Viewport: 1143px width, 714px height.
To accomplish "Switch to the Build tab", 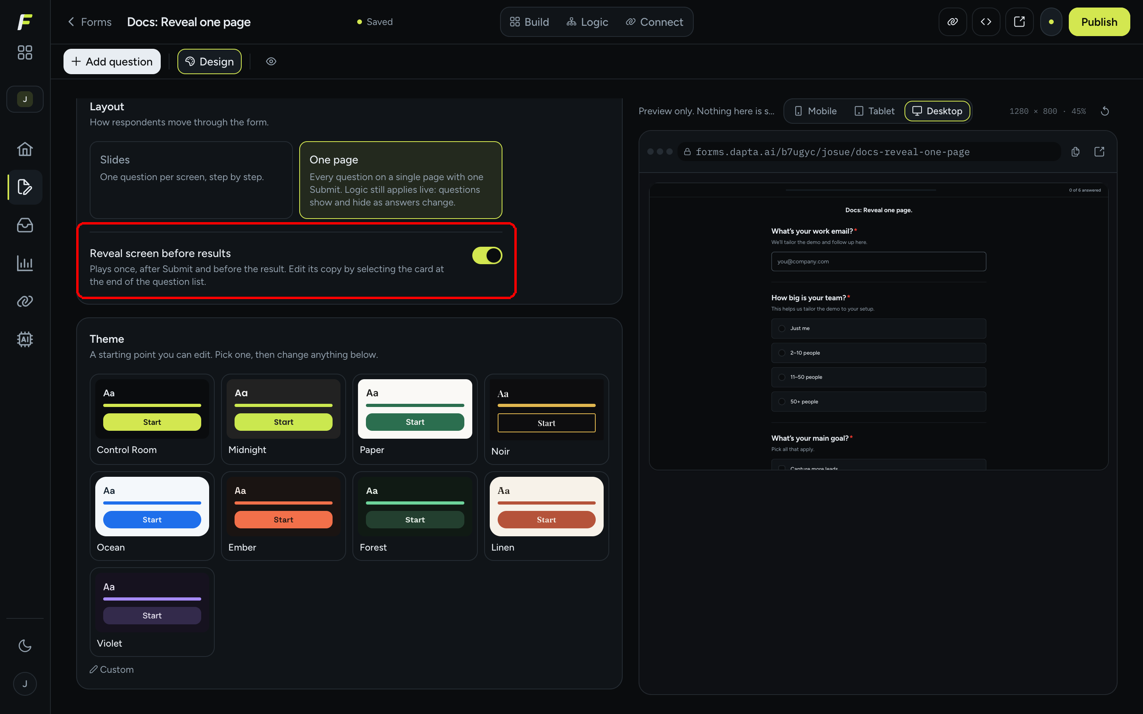I will [x=529, y=22].
